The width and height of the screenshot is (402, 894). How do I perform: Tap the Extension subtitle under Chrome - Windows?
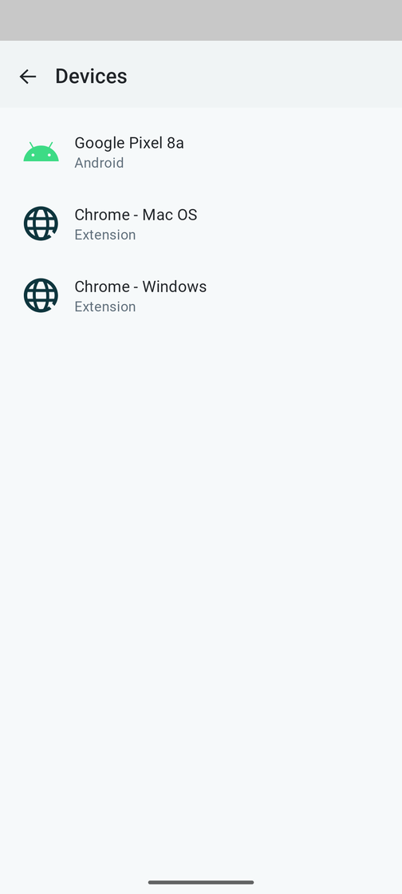(x=104, y=307)
